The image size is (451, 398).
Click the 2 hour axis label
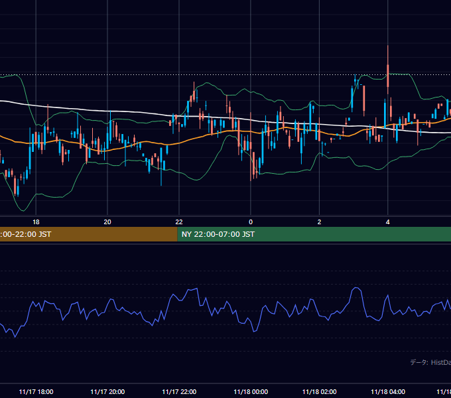coord(319,222)
